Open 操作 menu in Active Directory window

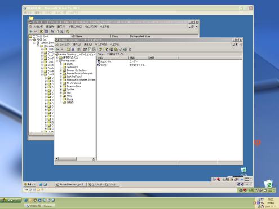pos(77,45)
